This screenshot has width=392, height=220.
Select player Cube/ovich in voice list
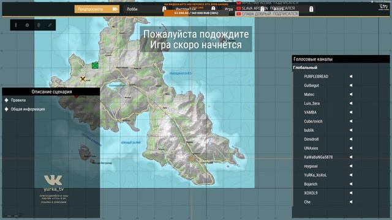[313, 121]
